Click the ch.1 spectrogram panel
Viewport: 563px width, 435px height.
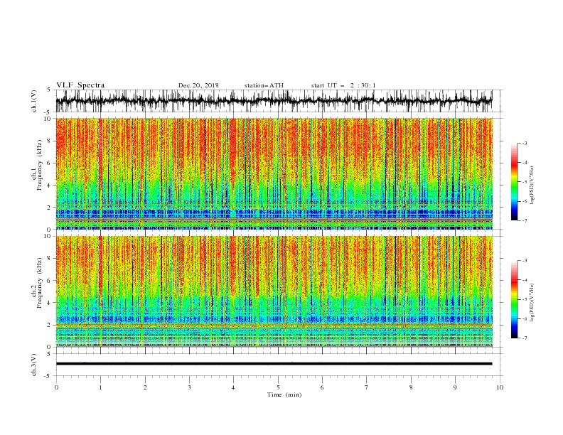pyautogui.click(x=274, y=173)
